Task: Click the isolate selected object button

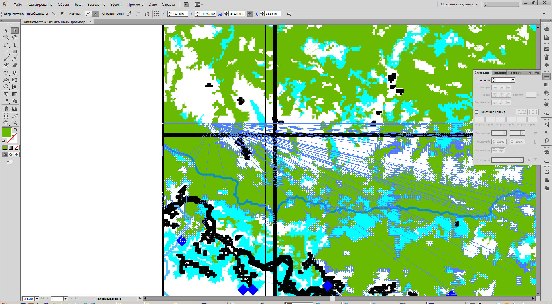Action: click(x=288, y=14)
